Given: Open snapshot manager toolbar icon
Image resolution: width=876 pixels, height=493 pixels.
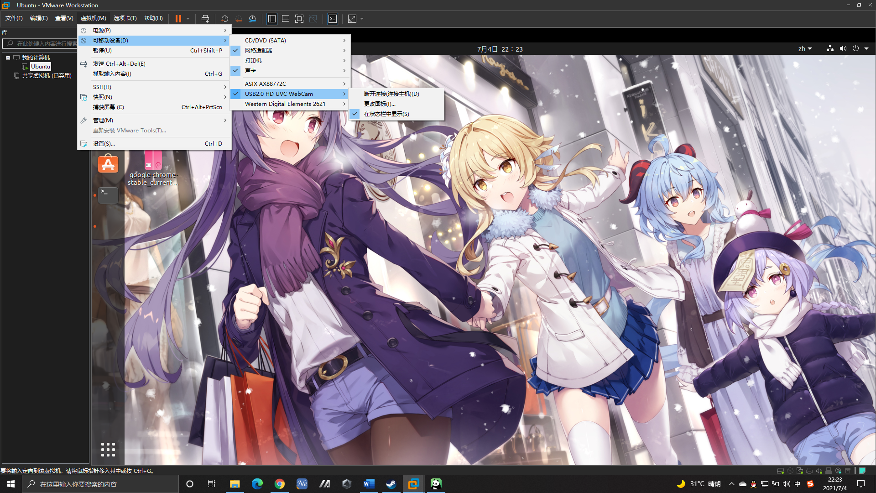Looking at the screenshot, I should [x=252, y=19].
